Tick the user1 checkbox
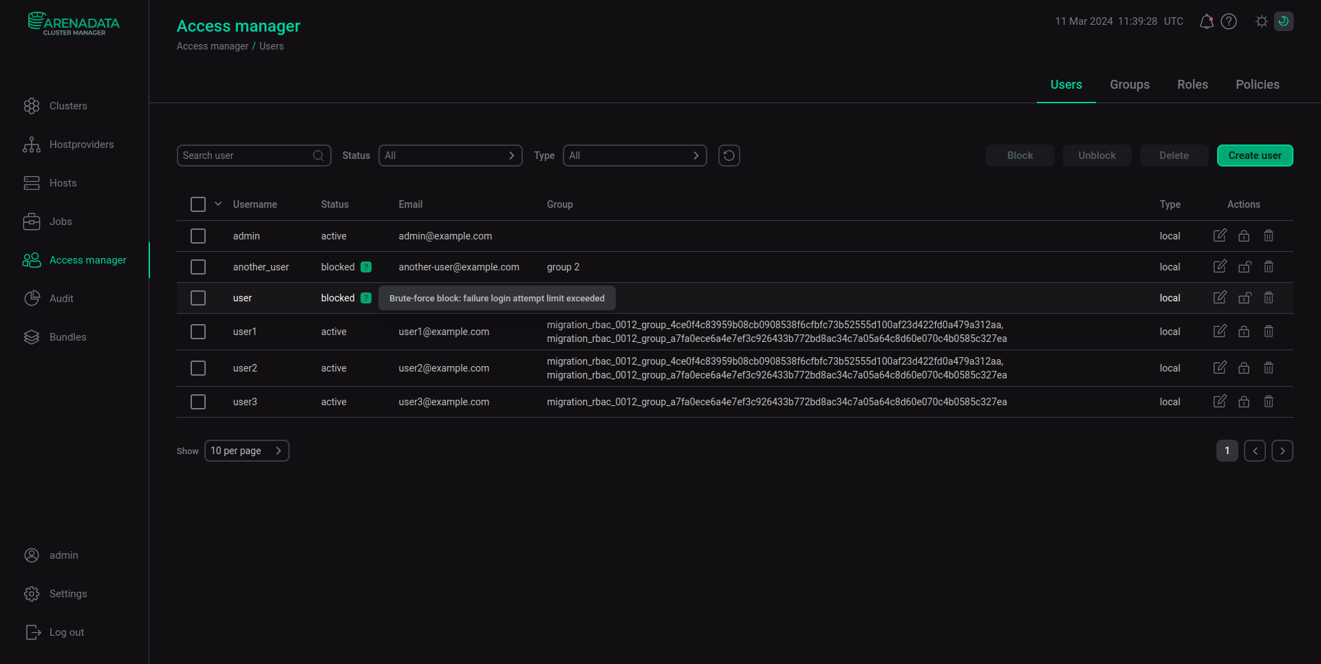The width and height of the screenshot is (1321, 664). click(x=198, y=332)
